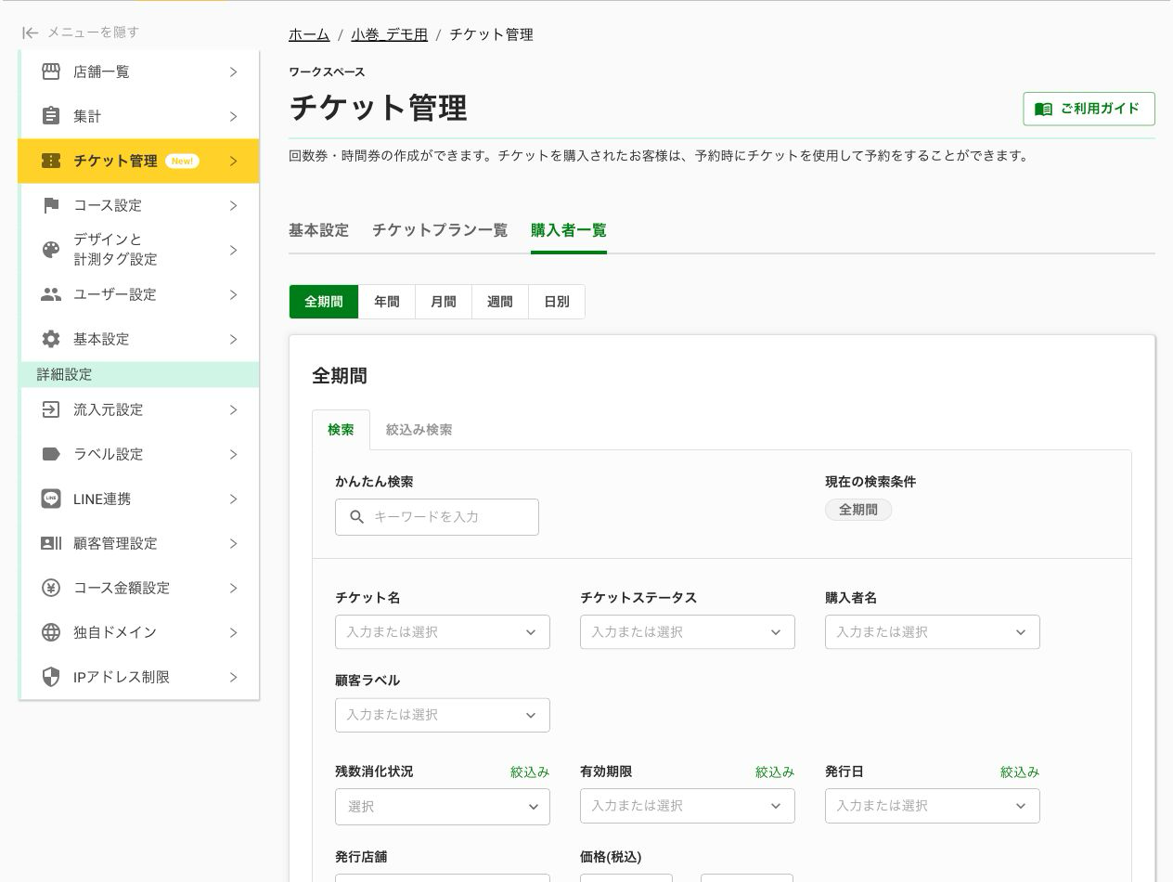The image size is (1173, 882).
Task: Click the 店舗一覧 store icon
Action: coord(51,71)
